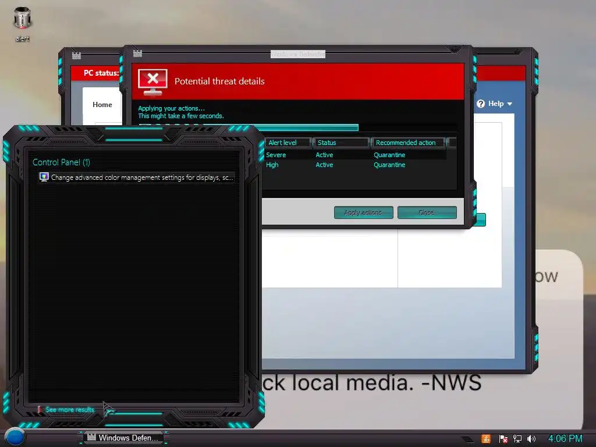Click Active status in the High row
The image size is (596, 447).
(324, 165)
